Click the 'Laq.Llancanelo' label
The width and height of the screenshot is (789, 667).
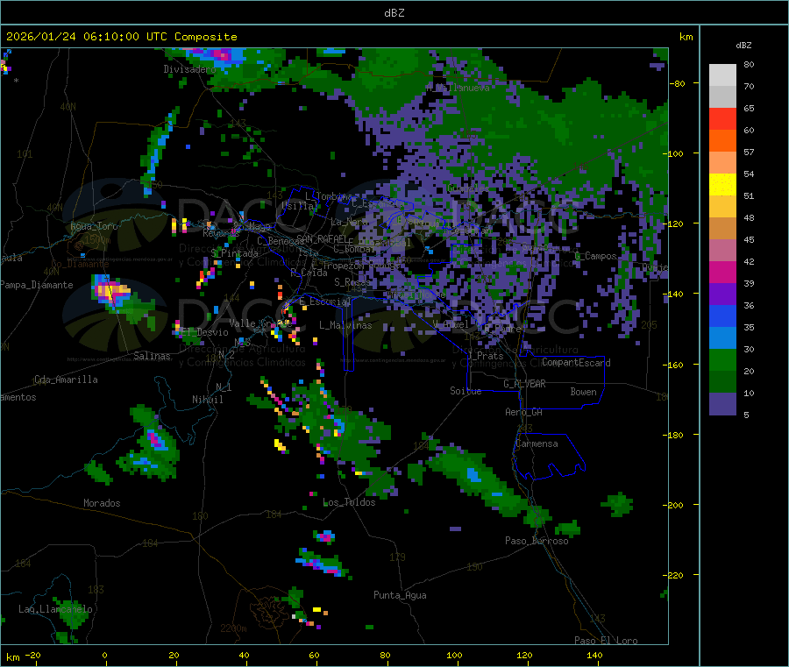coord(55,610)
